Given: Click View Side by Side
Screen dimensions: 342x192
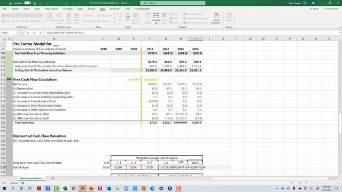Looking at the screenshot, I should 193,14.
